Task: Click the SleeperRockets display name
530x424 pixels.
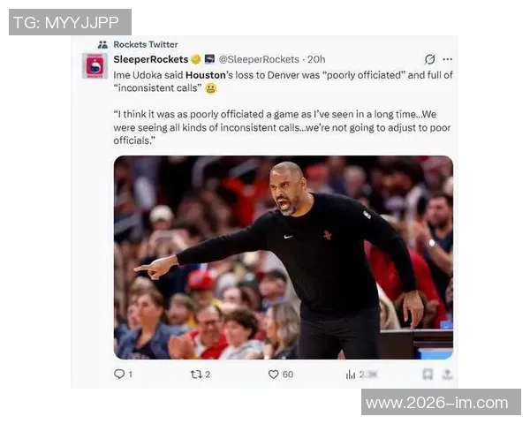Action: pos(151,59)
